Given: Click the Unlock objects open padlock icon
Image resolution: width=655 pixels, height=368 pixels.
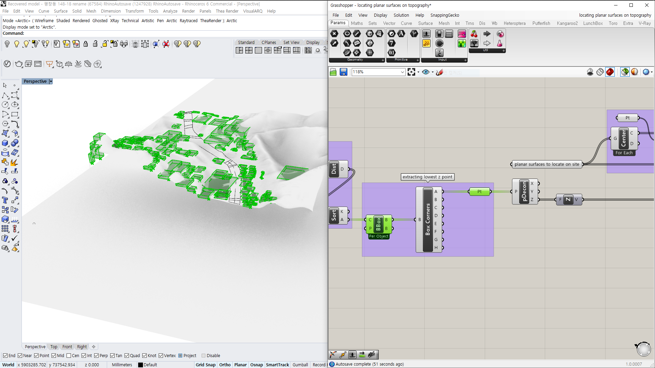Looking at the screenshot, I should [x=95, y=44].
